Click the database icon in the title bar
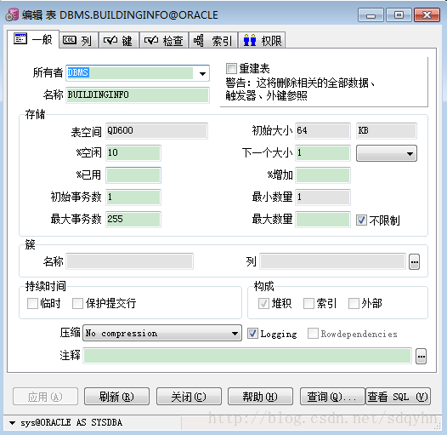447x435 pixels. tap(12, 14)
